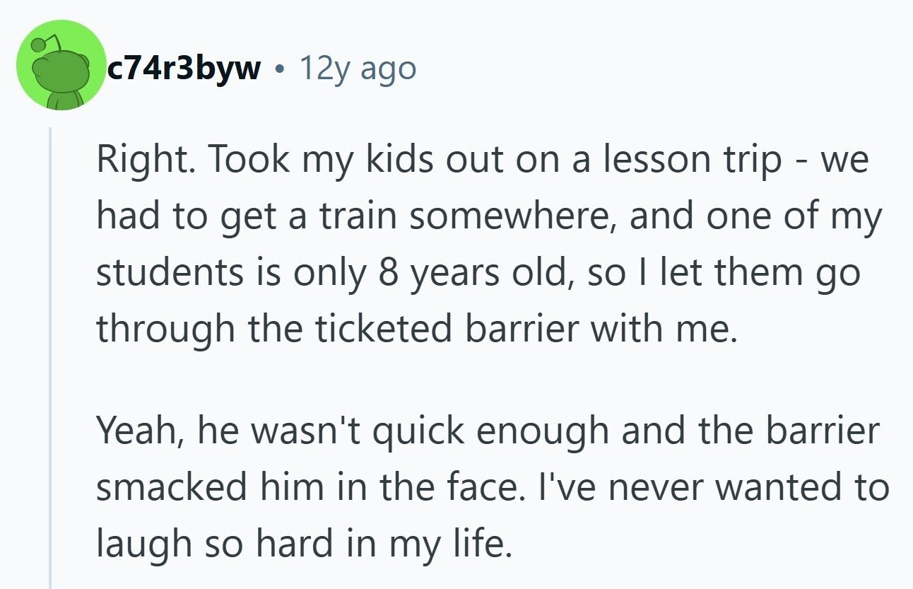Collapse the thread using the vertical comment line
The image size is (913, 589).
51,358
